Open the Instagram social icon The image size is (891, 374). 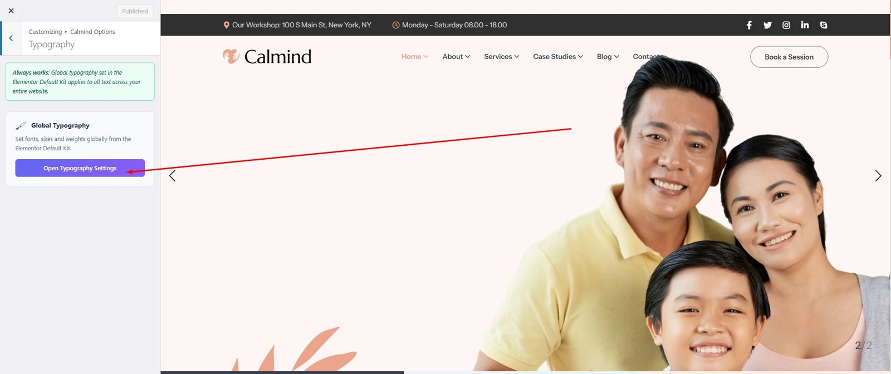pos(786,25)
